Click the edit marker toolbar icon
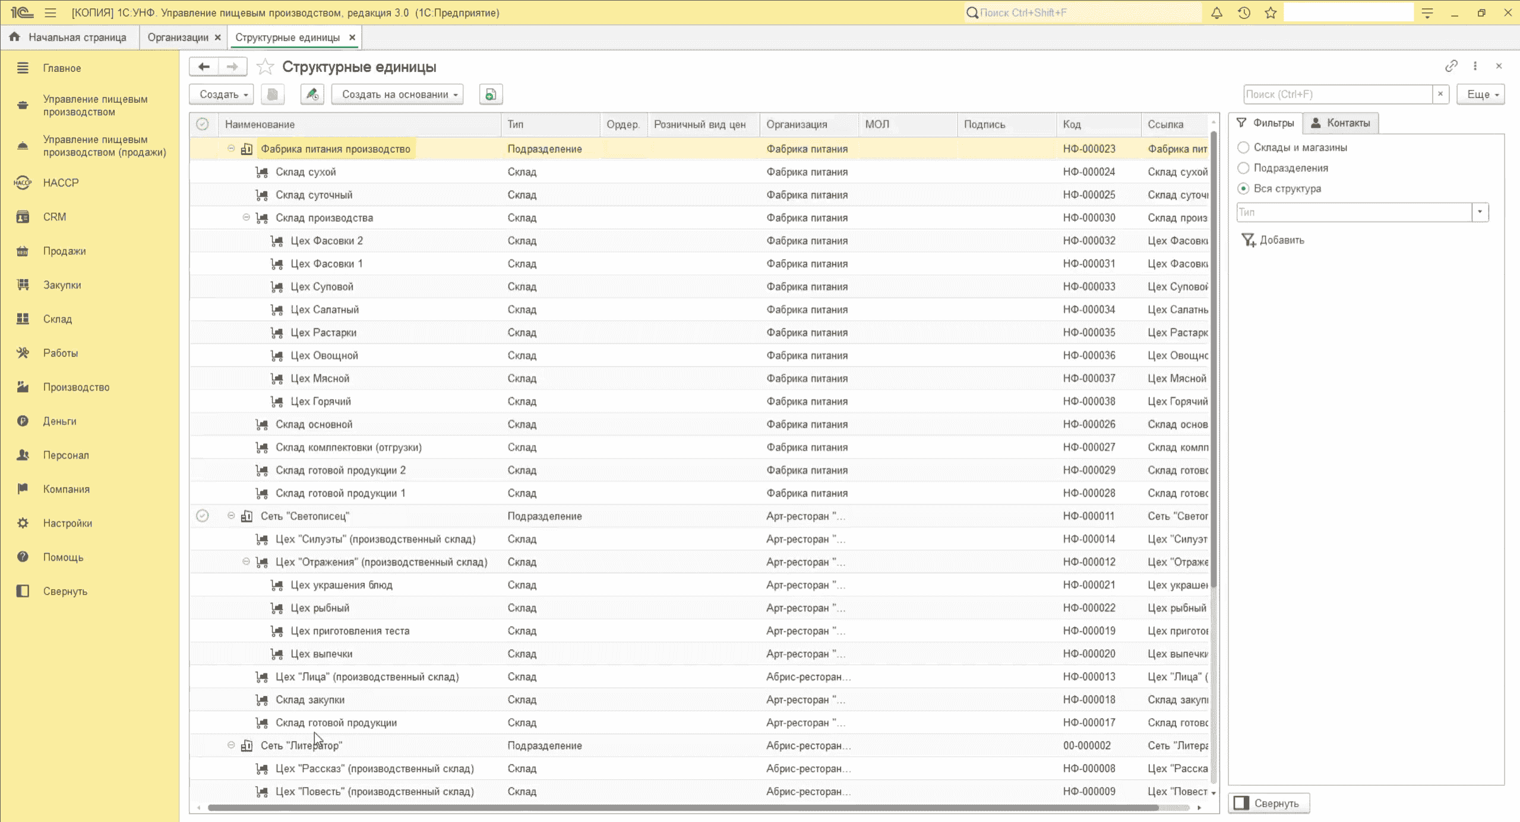 coord(312,94)
